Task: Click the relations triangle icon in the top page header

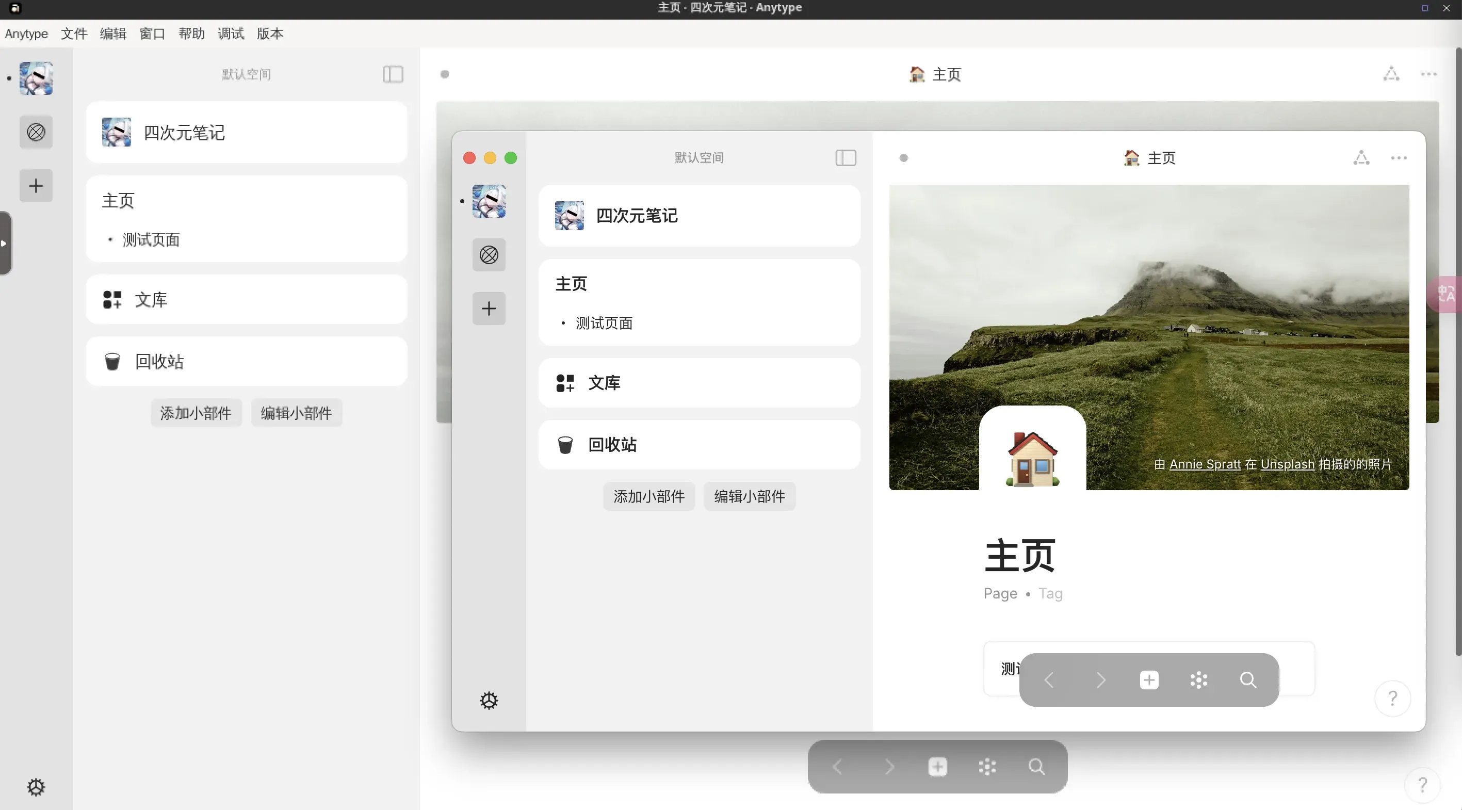Action: coord(1391,74)
